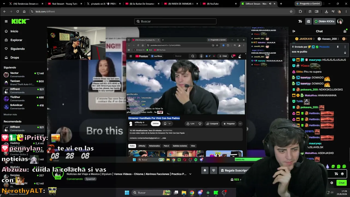Screen dimensions: 350x197
Task: Open the chat users list icon
Action: (345, 31)
